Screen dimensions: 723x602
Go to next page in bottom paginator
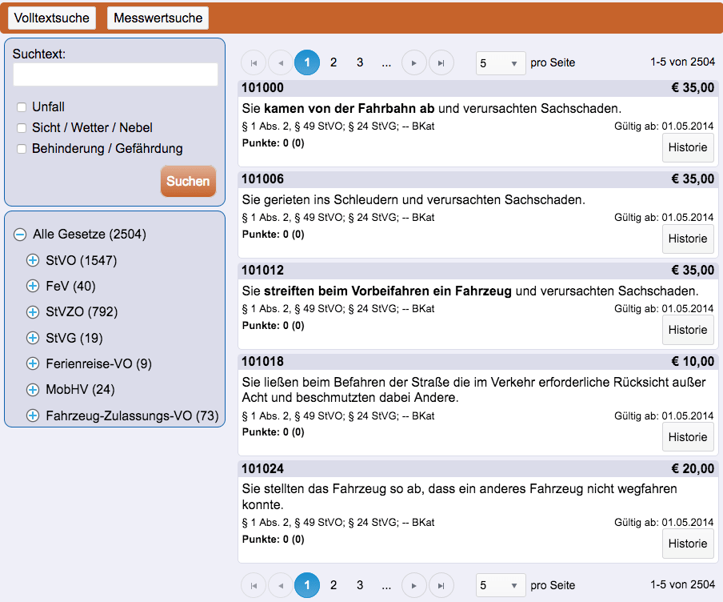(x=413, y=585)
